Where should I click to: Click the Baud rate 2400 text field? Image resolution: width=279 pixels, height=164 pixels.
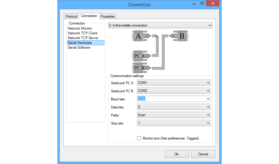point(171,99)
